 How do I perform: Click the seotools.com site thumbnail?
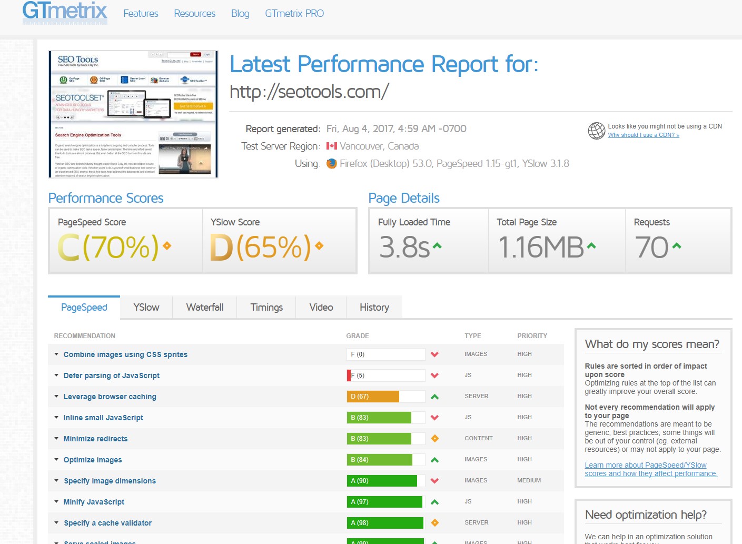tap(133, 114)
